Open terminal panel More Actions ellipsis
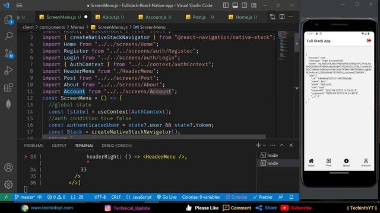This screenshot has width=380, height=213. 273,145
